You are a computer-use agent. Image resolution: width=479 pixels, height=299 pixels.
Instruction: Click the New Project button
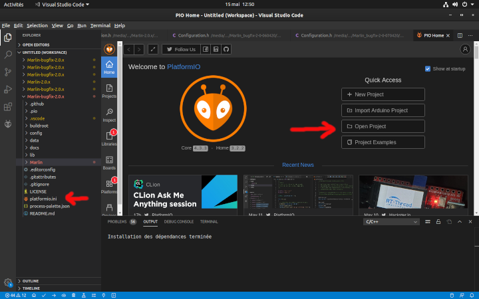(x=383, y=94)
